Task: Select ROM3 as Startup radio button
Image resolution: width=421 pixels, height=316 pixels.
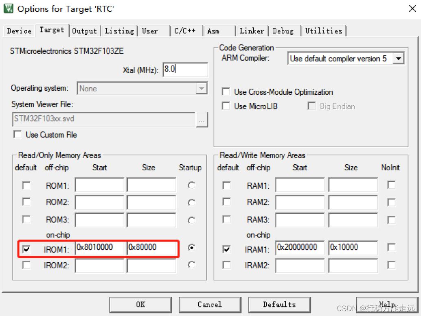Action: pyautogui.click(x=191, y=220)
